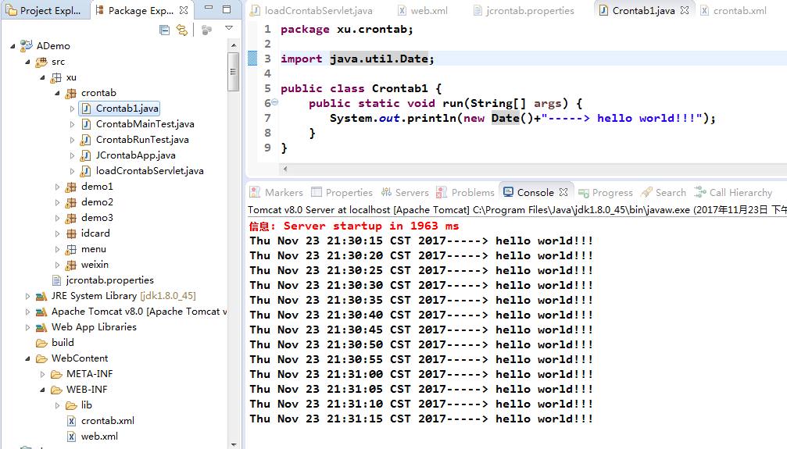The height and width of the screenshot is (449, 787).
Task: Close the Package Explorer tab
Action: 184,10
